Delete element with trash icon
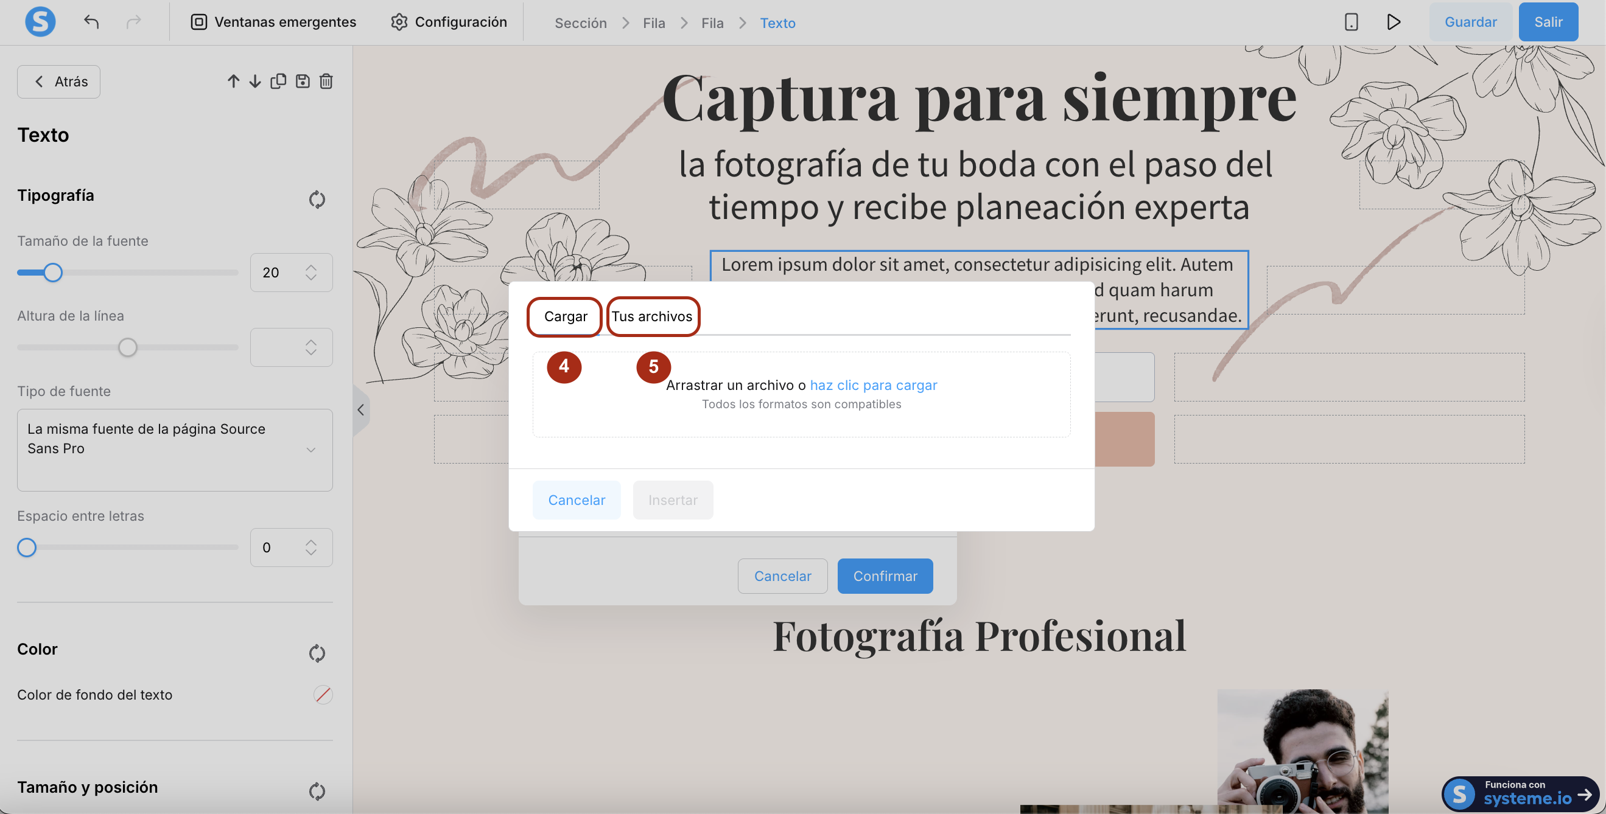The image size is (1606, 814). tap(326, 82)
